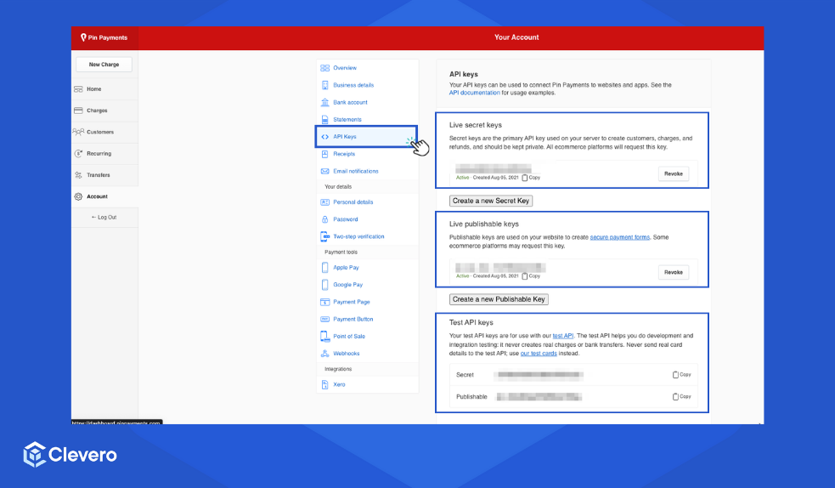Open Charges via its card icon

78,111
